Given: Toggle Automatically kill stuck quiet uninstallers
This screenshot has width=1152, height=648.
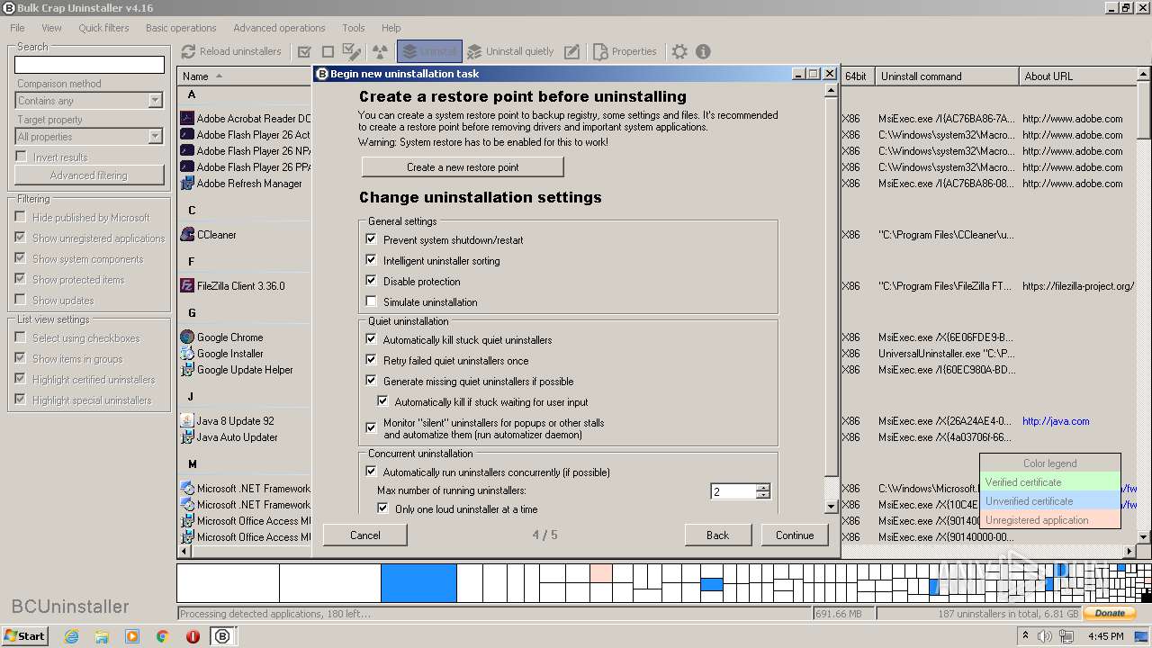Looking at the screenshot, I should tap(371, 339).
